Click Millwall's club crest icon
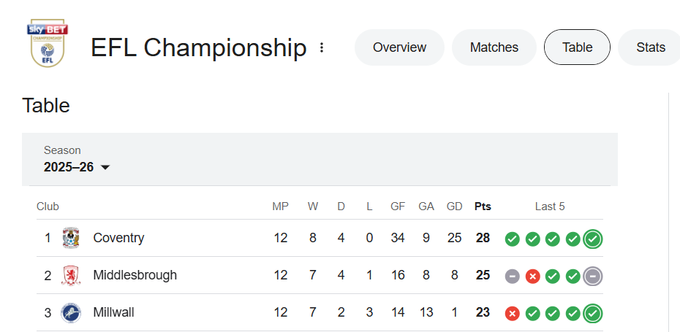680x332 pixels. click(71, 313)
